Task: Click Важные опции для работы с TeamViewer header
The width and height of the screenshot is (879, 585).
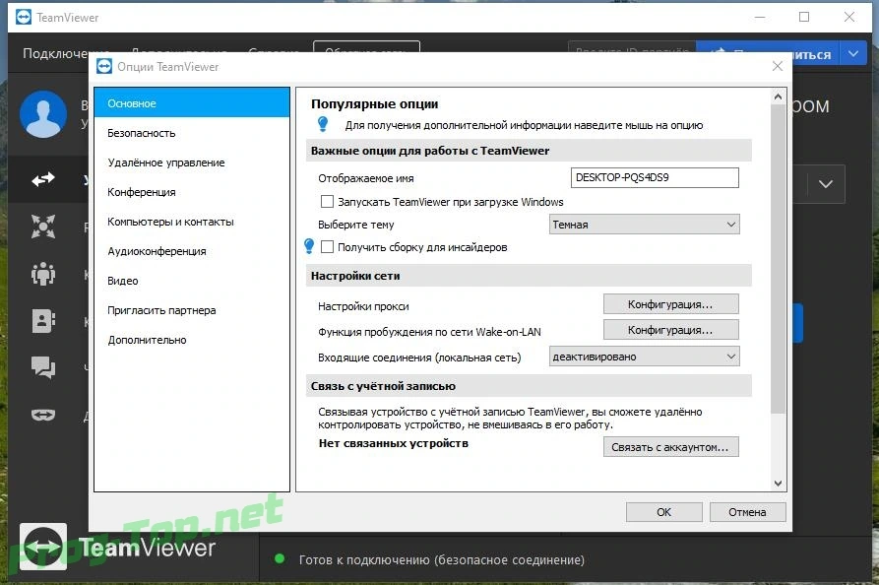Action: click(529, 151)
